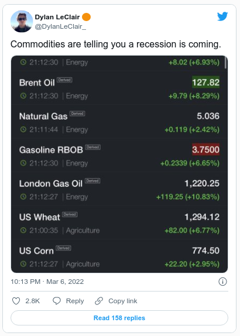Click the Reply text label
Screen dimensions: 240x336
point(75,301)
